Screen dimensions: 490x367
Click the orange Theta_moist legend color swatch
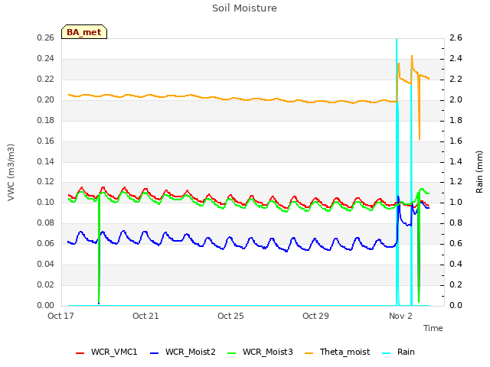(x=309, y=353)
